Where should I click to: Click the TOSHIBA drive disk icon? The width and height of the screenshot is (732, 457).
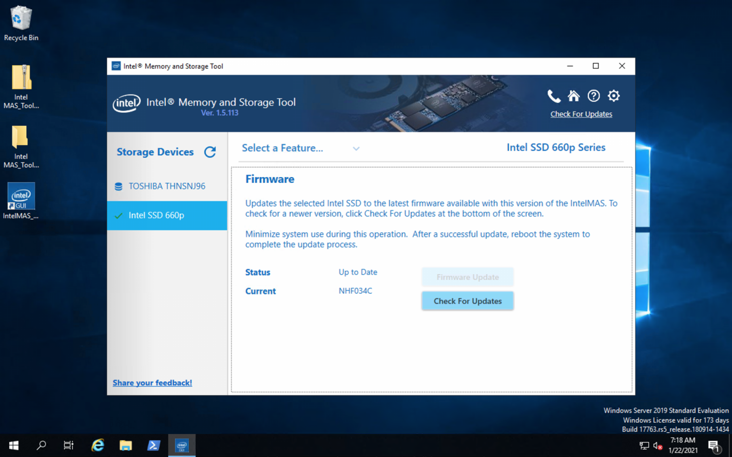click(119, 186)
